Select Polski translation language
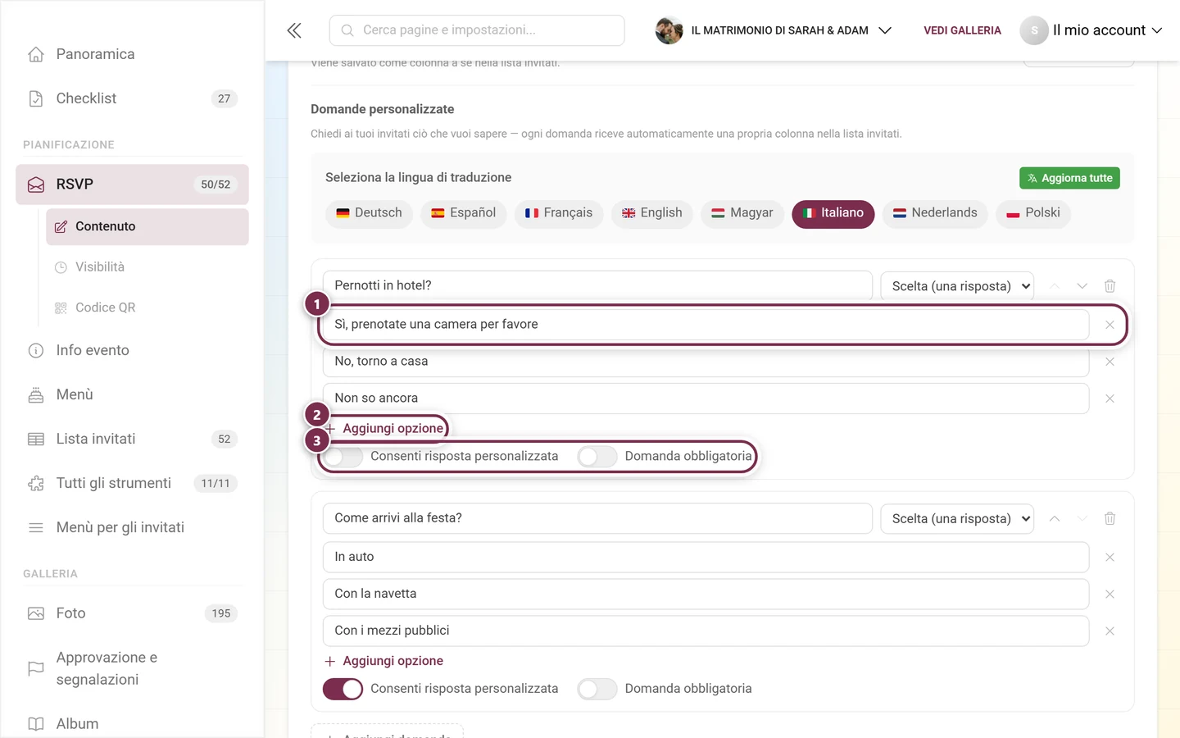The image size is (1180, 738). pyautogui.click(x=1033, y=213)
